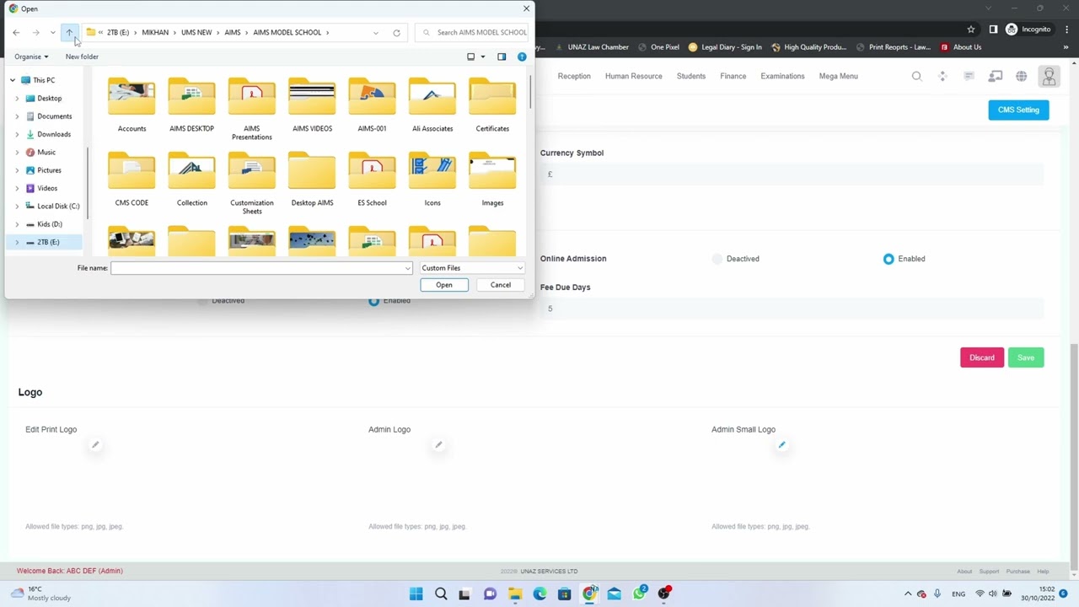Open the Certificates folder
The height and width of the screenshot is (607, 1079).
click(492, 105)
